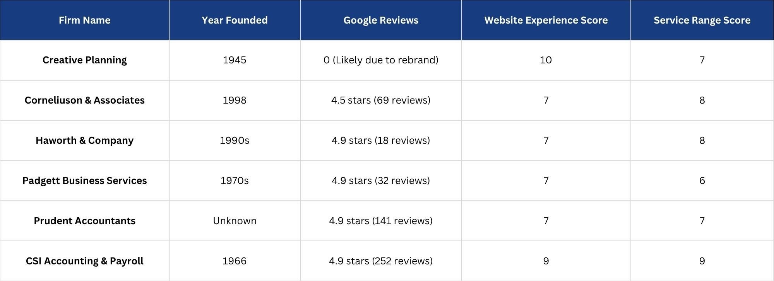Viewport: 774px width, 281px height.
Task: Select Haworth & Company cell
Action: tap(84, 141)
